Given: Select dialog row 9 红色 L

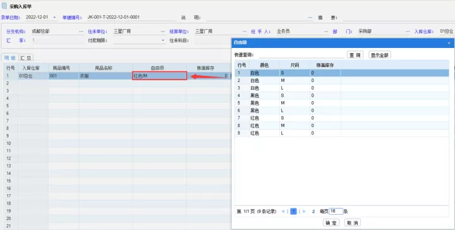Looking at the screenshot, I should [342, 133].
